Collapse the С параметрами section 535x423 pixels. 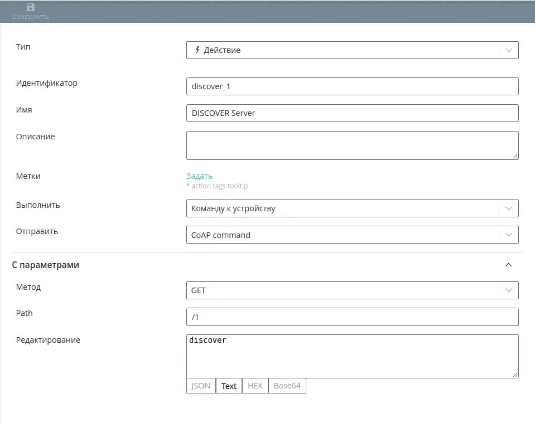coord(508,265)
